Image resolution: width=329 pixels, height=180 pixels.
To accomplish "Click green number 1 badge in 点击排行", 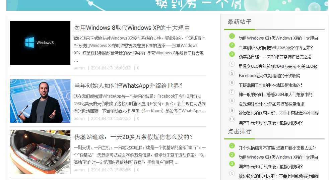I will (232, 145).
